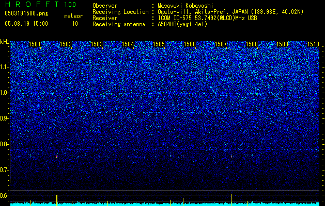Click the 1.1 frequency axis label
The image size is (325, 206).
[5, 67]
